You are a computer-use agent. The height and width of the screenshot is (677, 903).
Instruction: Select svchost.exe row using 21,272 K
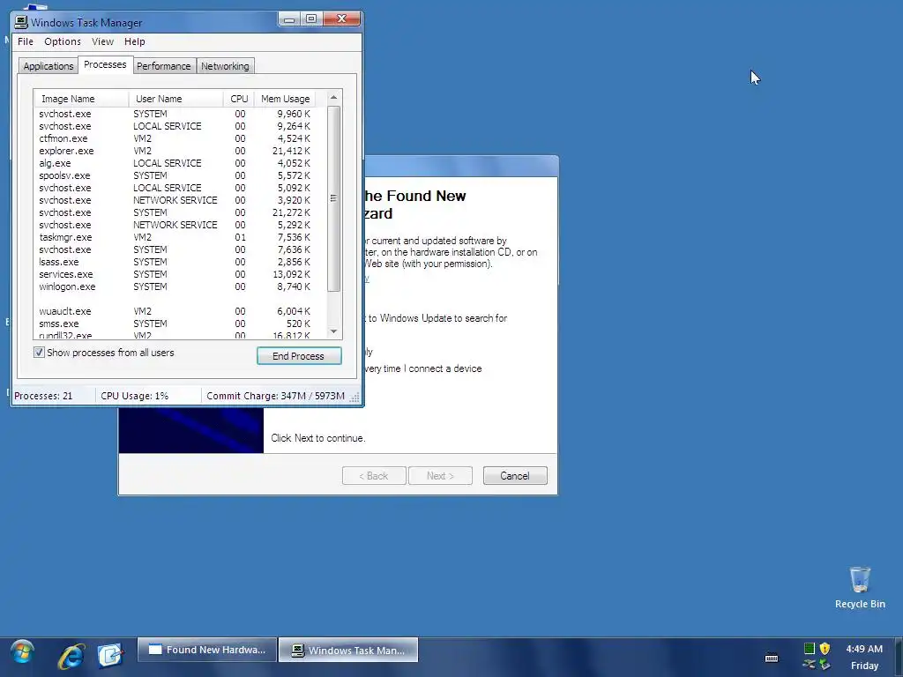point(175,212)
